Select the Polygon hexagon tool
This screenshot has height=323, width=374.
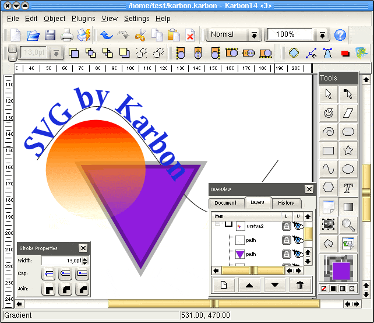(x=329, y=188)
